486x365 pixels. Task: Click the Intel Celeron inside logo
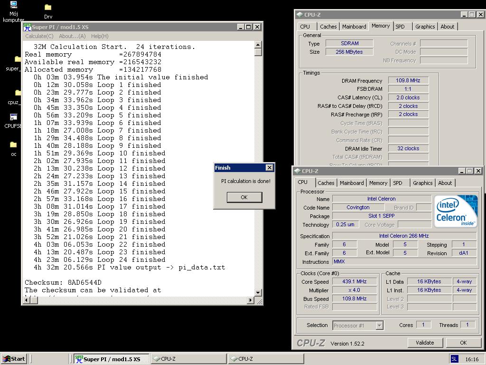[456, 211]
